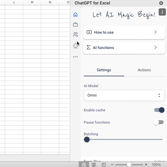Toggle the Enable cache switch
This screenshot has width=167, height=167.
click(x=159, y=110)
